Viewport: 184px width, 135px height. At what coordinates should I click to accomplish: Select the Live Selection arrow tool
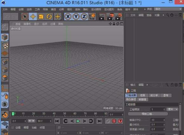point(25,16)
